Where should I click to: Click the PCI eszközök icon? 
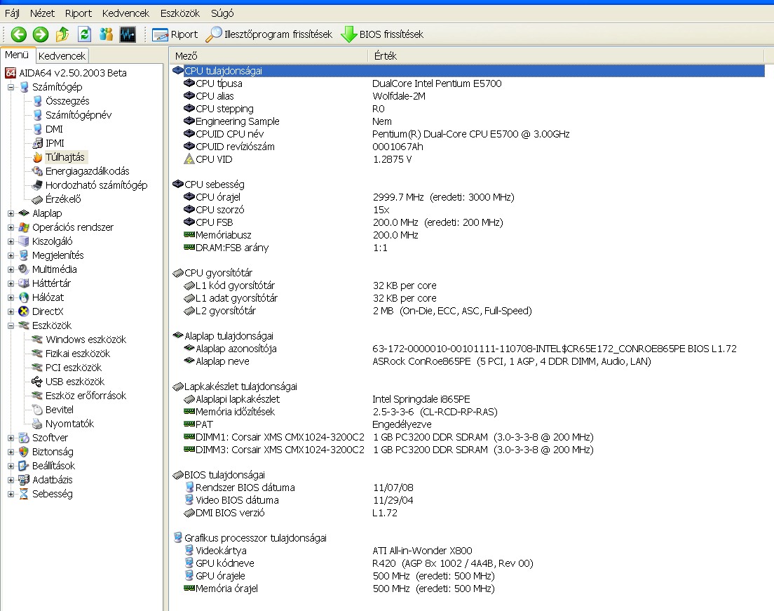coord(38,368)
